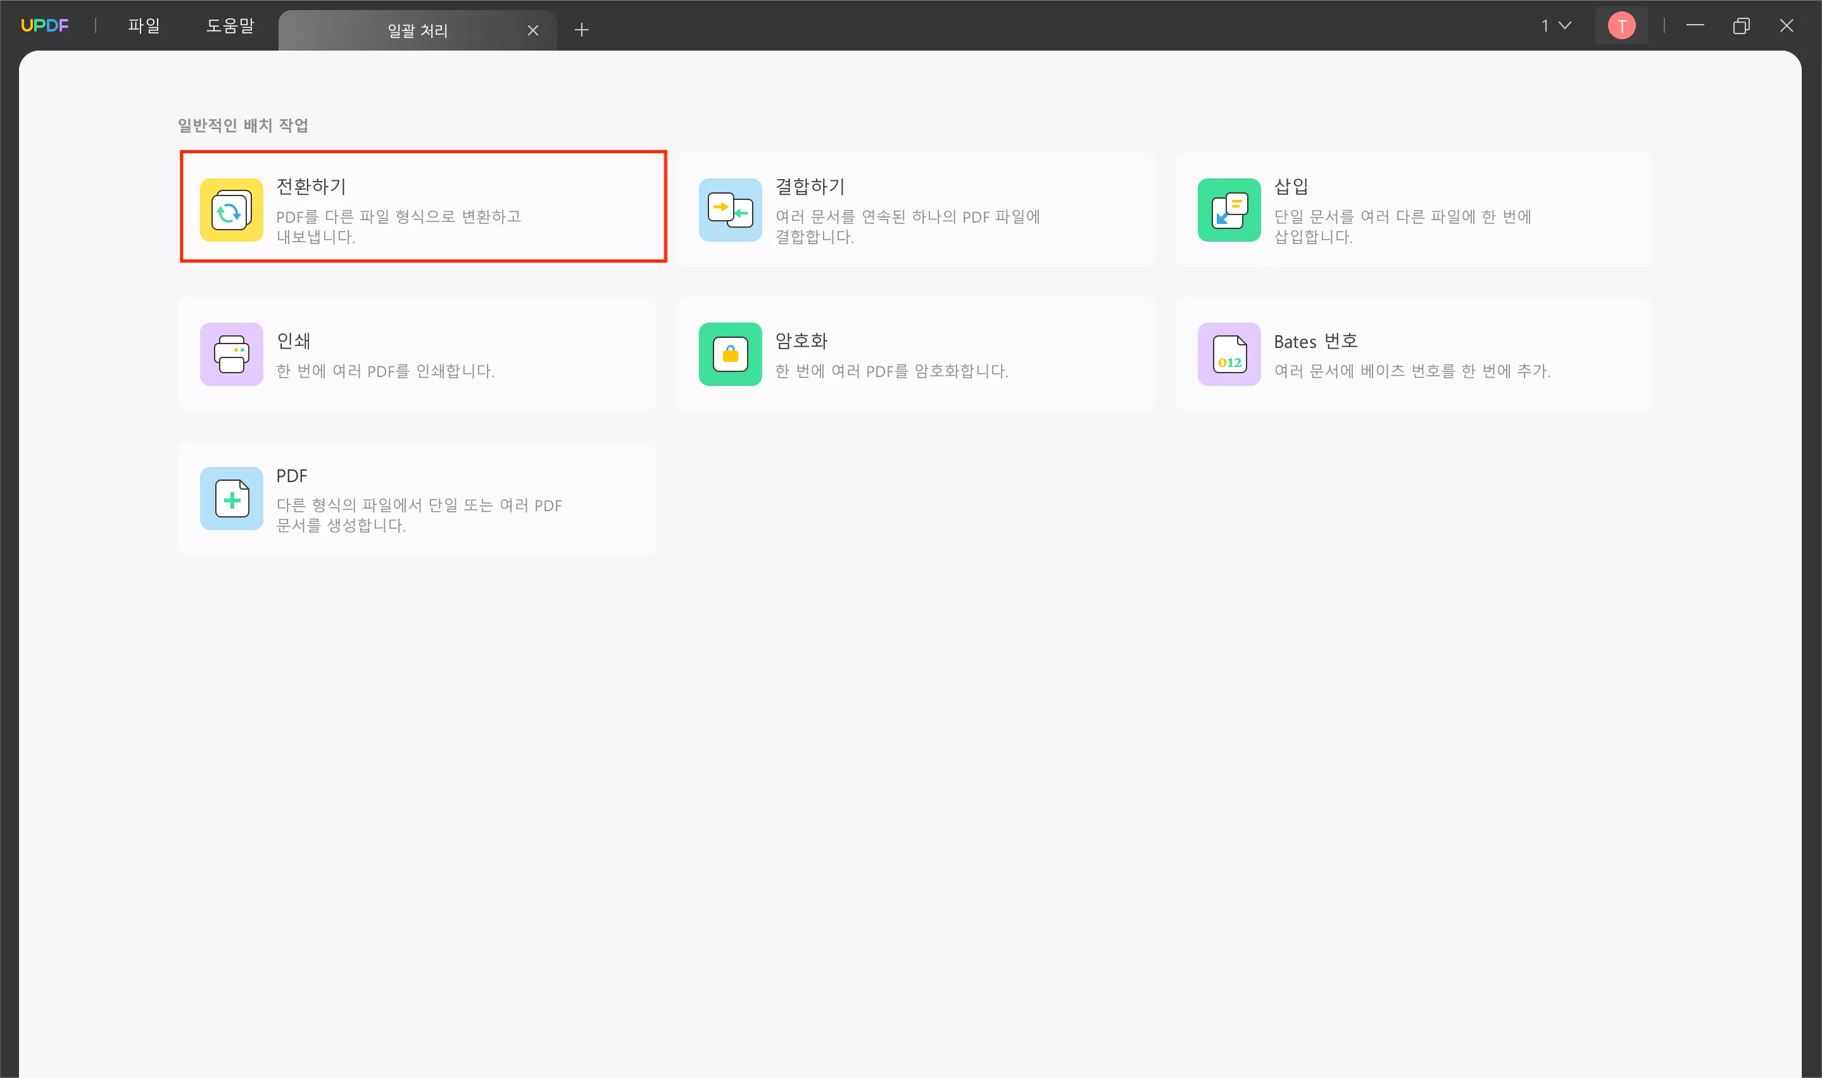Open the user avatar T

(1621, 26)
